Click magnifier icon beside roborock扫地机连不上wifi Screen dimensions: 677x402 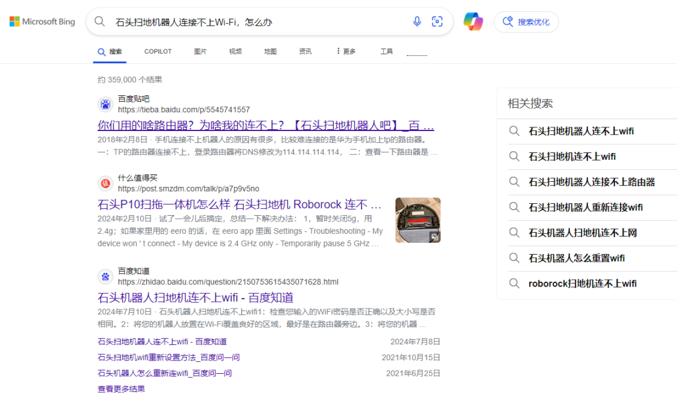[x=514, y=283]
